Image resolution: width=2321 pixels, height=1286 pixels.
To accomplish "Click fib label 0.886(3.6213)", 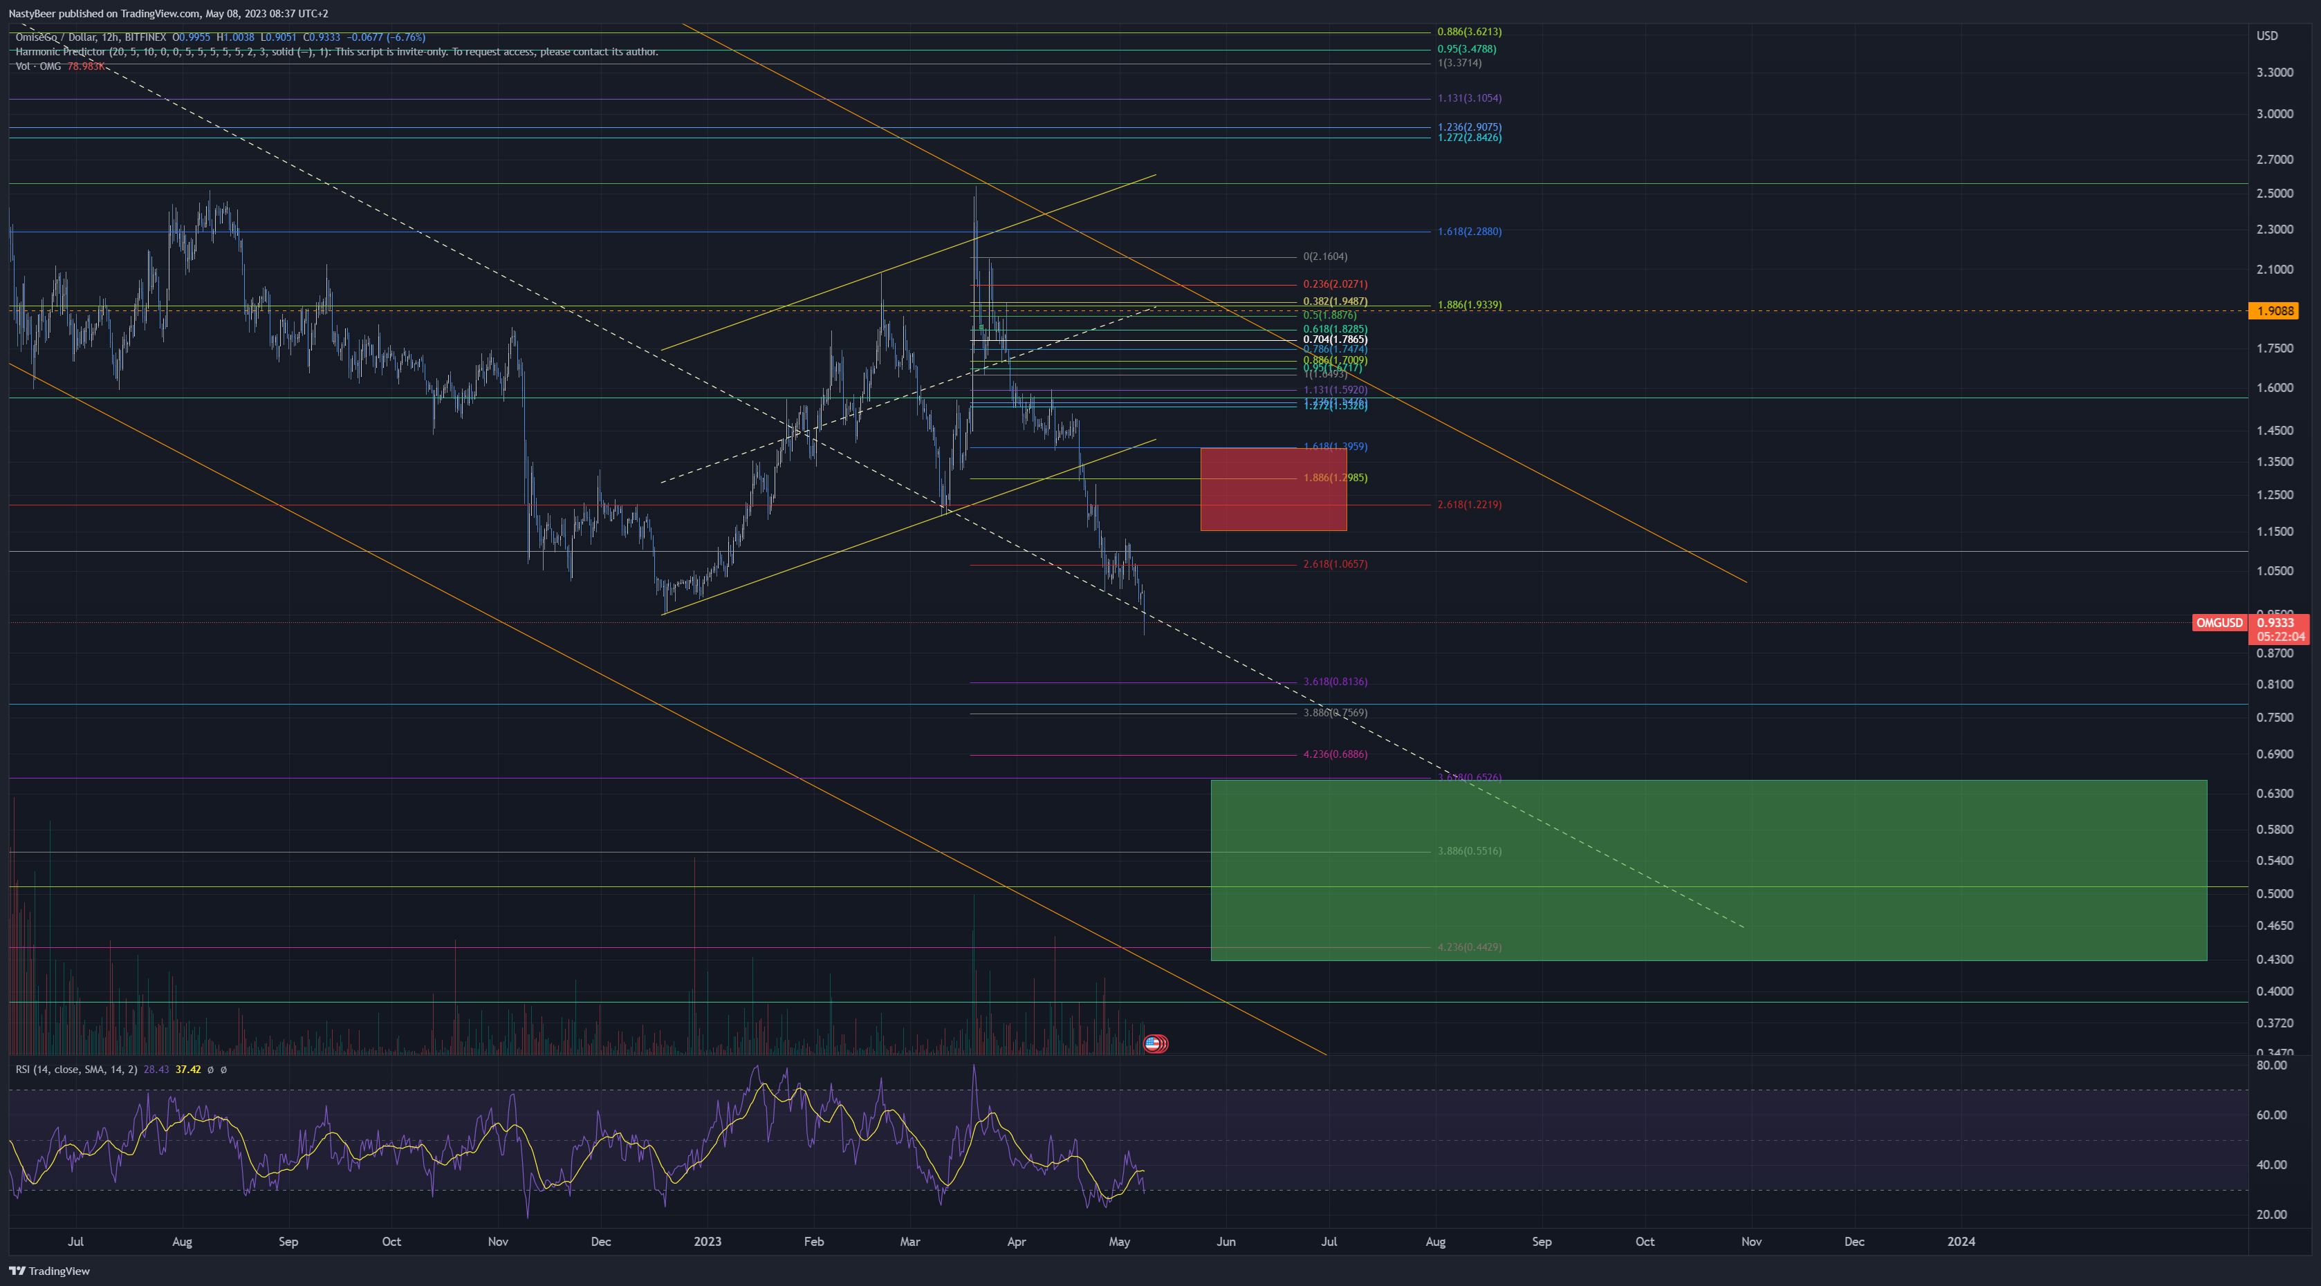I will tap(1470, 32).
